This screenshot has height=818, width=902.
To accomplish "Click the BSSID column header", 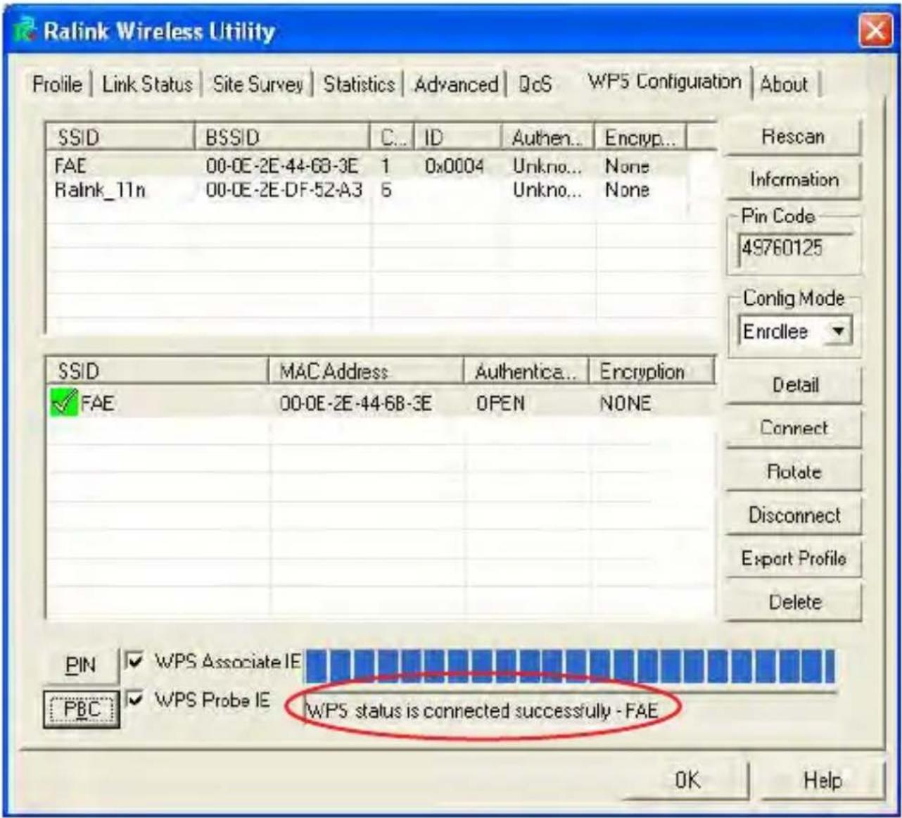I will pyautogui.click(x=281, y=137).
